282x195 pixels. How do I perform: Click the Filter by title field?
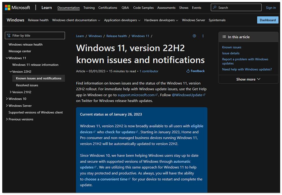(37, 36)
